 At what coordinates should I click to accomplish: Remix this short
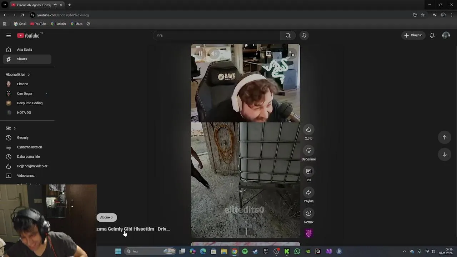coord(308,213)
